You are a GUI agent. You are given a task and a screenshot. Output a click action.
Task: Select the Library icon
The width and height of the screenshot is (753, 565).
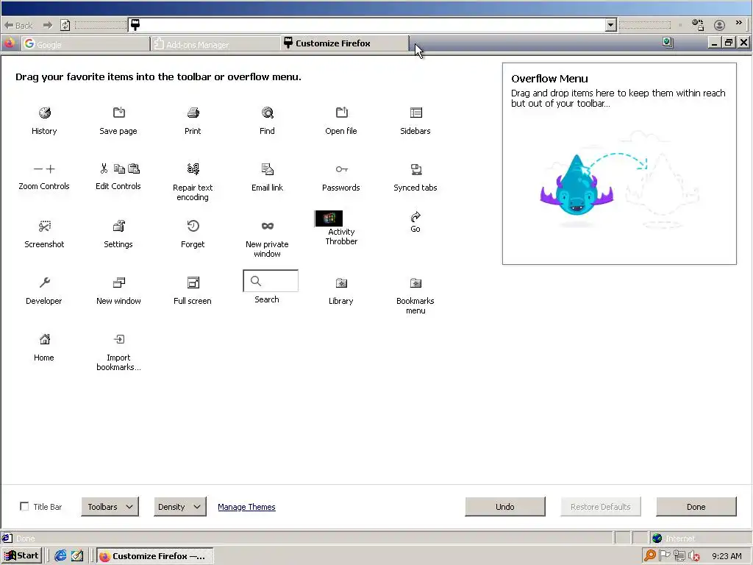point(341,283)
